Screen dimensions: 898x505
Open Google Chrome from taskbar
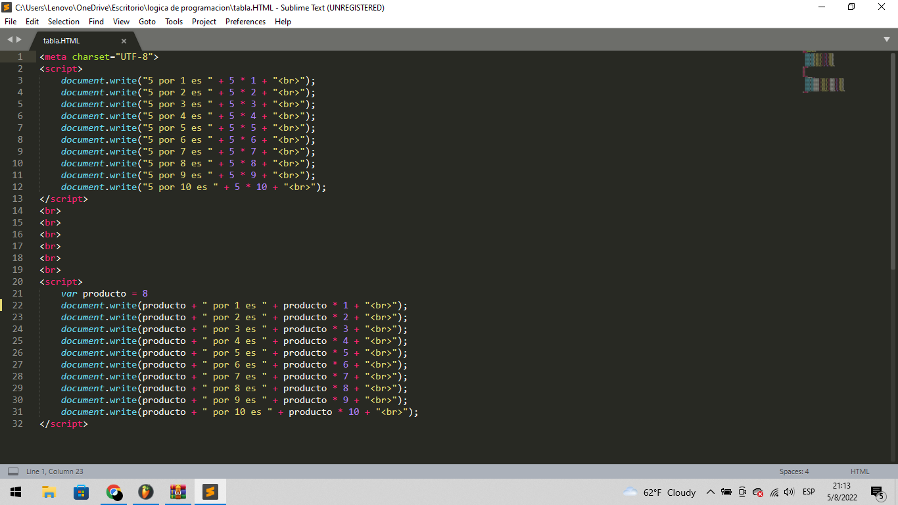coord(113,492)
